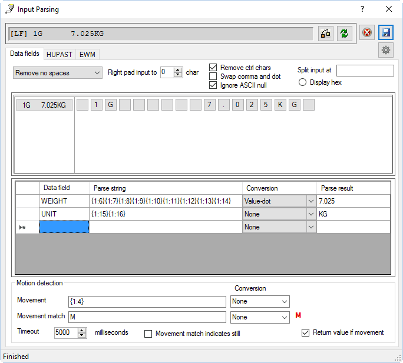
Task: Click the Parse string column header
Action: click(166, 188)
